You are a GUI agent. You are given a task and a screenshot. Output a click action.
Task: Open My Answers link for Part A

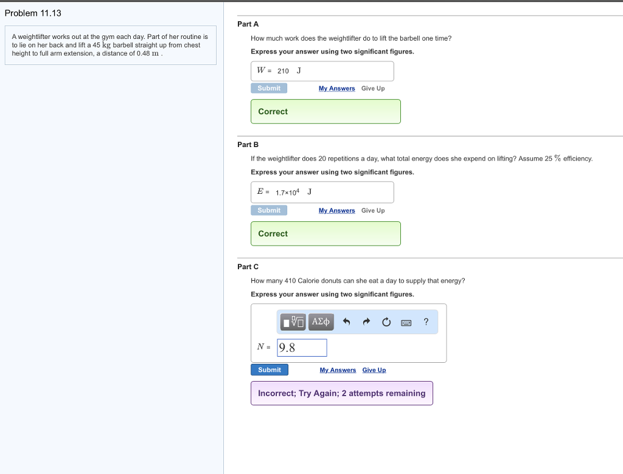336,89
